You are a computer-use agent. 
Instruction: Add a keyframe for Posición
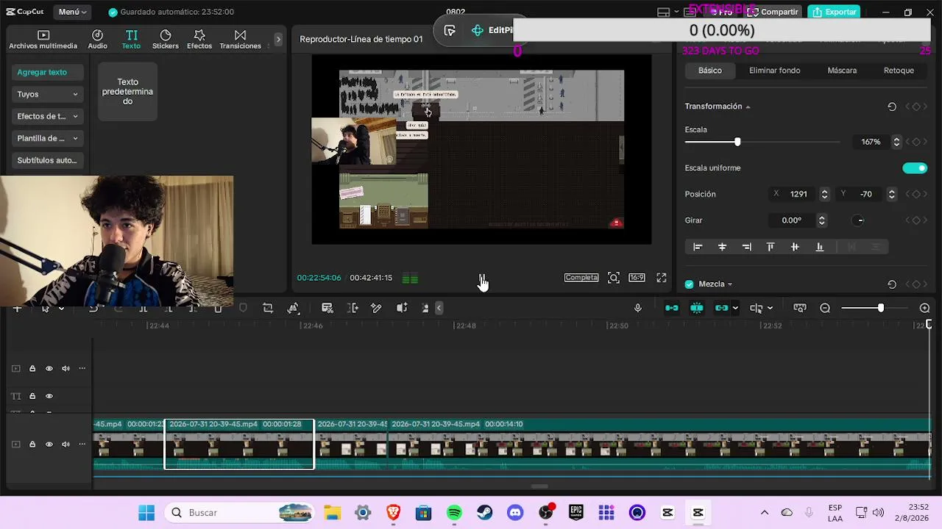pos(916,194)
